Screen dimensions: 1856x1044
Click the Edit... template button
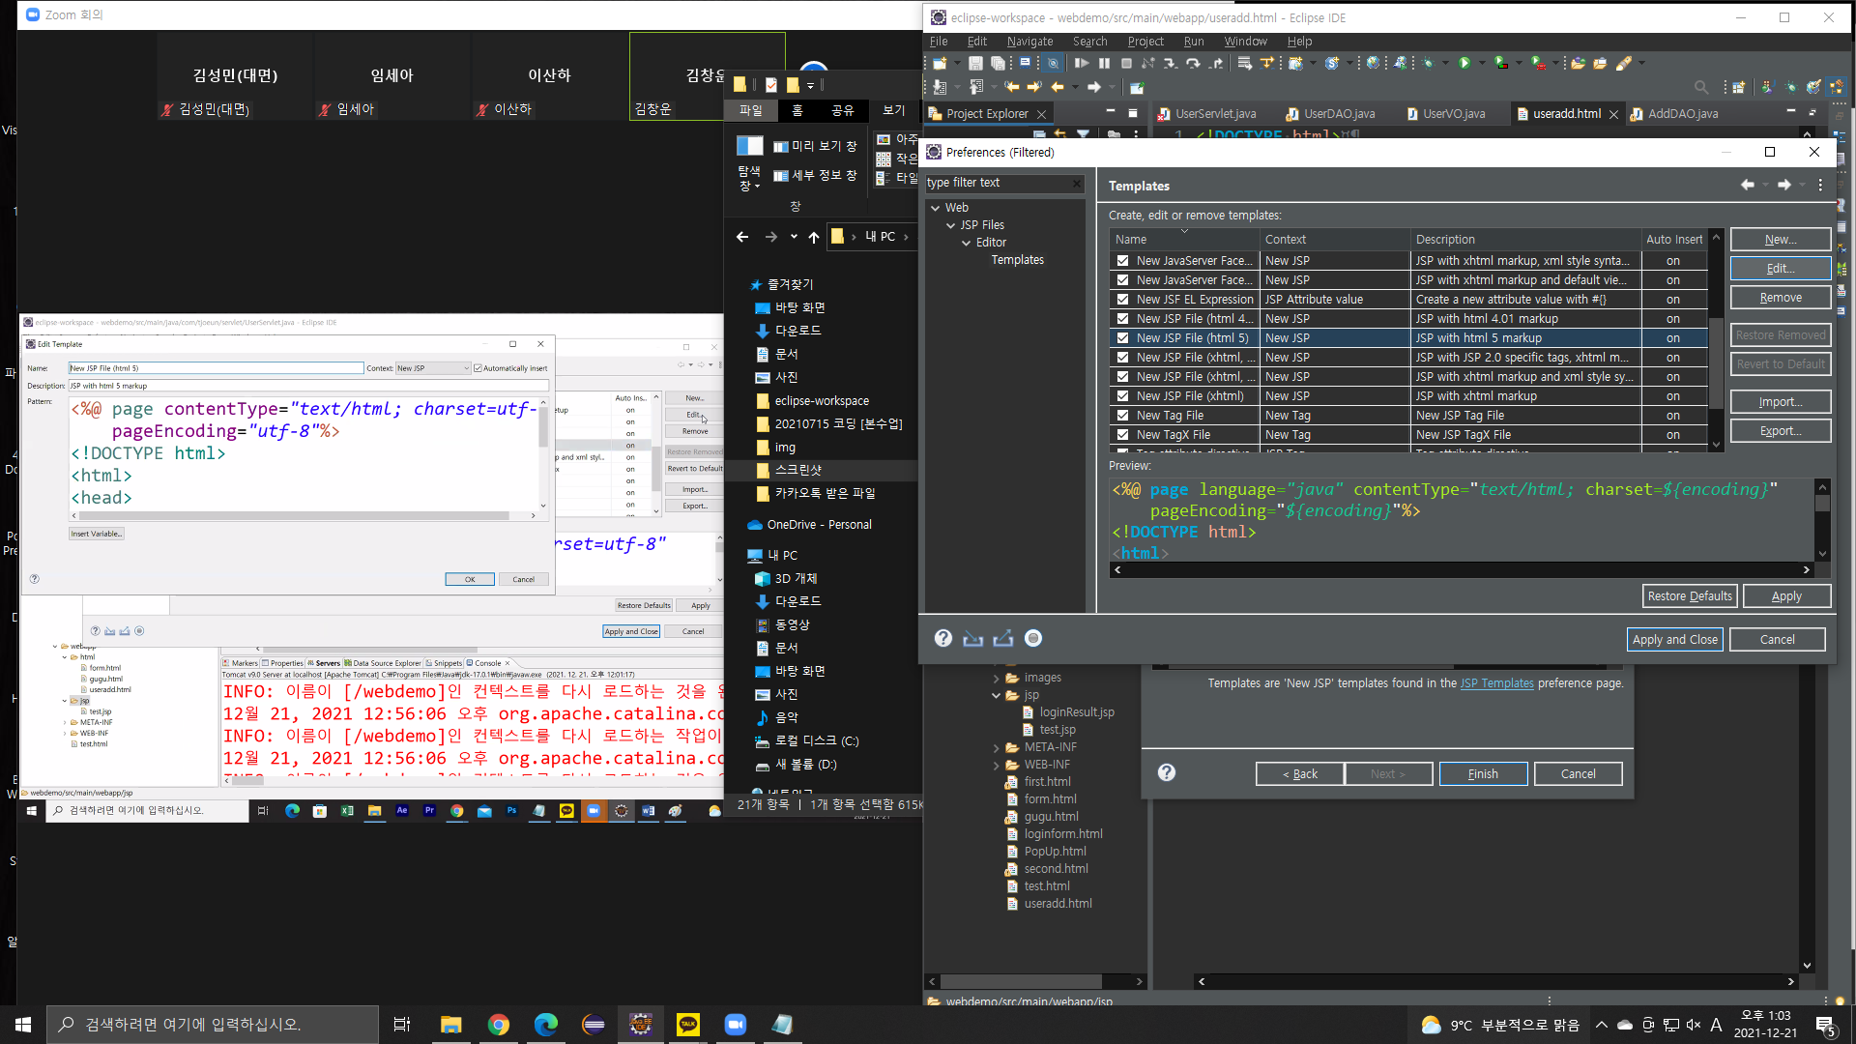(1780, 269)
